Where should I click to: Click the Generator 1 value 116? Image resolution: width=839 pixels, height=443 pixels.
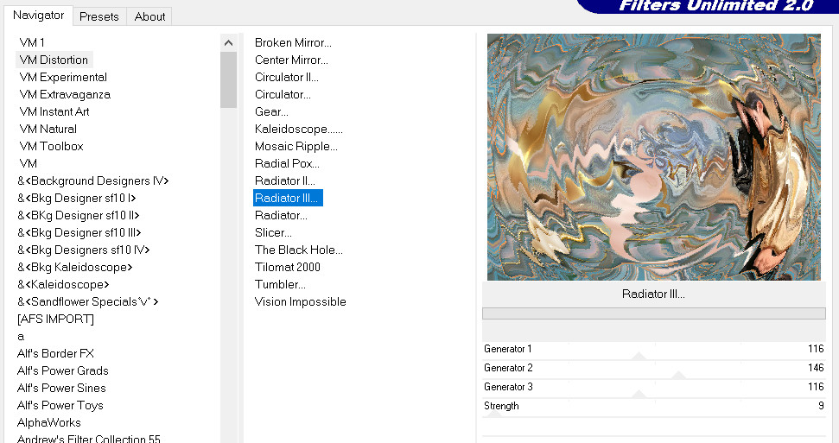[816, 349]
